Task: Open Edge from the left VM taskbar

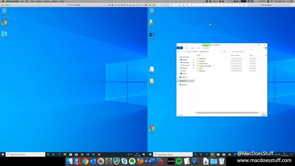Action: click(59, 154)
